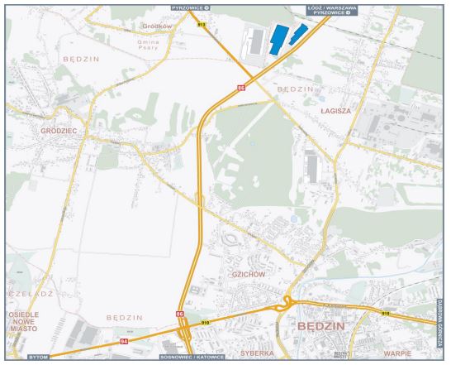
Task: Select the Sosnowiec / Katowice direction sign
Action: point(192,358)
